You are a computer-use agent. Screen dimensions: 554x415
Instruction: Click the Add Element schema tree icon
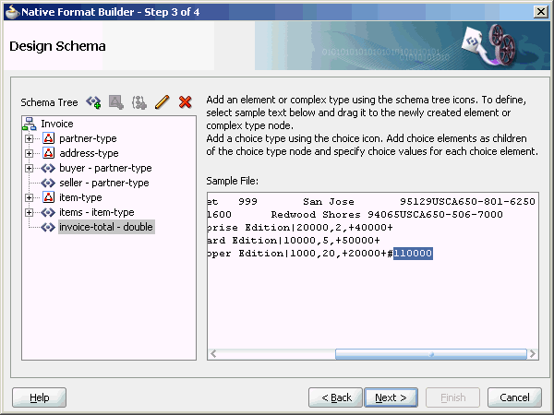coord(93,102)
